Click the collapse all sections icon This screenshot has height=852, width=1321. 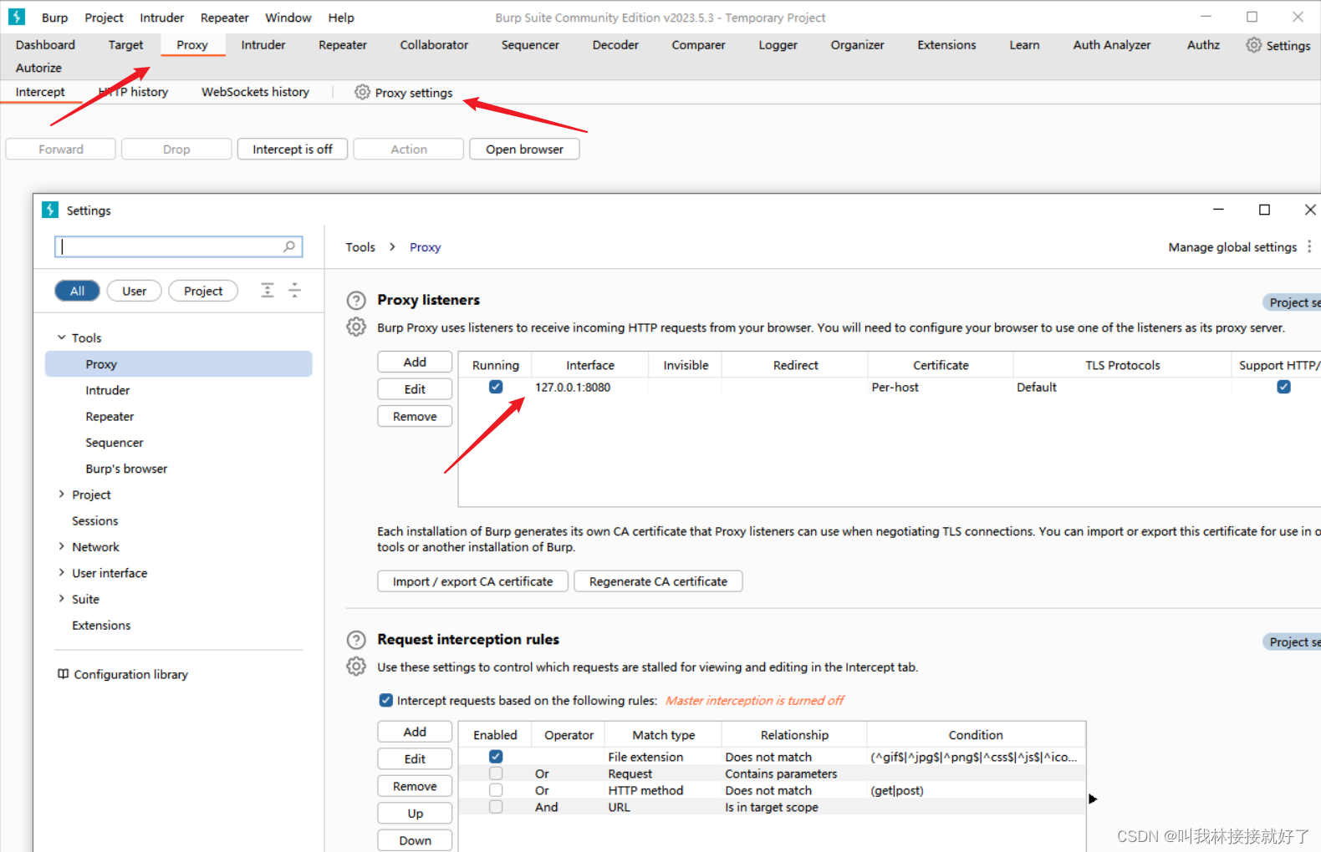click(294, 290)
